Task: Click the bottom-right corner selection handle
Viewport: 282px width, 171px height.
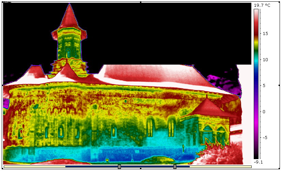Action: 279,168
